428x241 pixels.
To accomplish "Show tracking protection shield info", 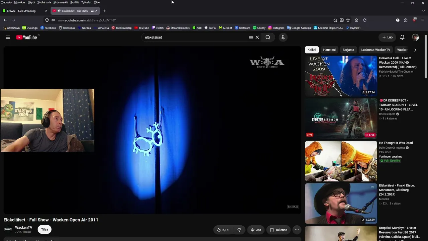I will coord(47,20).
